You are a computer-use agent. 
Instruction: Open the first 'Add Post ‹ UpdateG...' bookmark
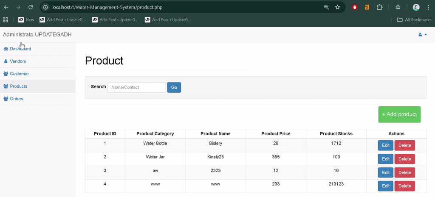[x=63, y=19]
